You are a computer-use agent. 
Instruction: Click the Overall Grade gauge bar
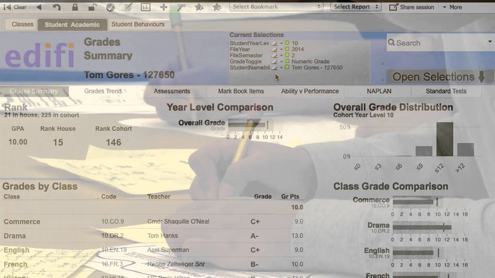tap(247, 124)
